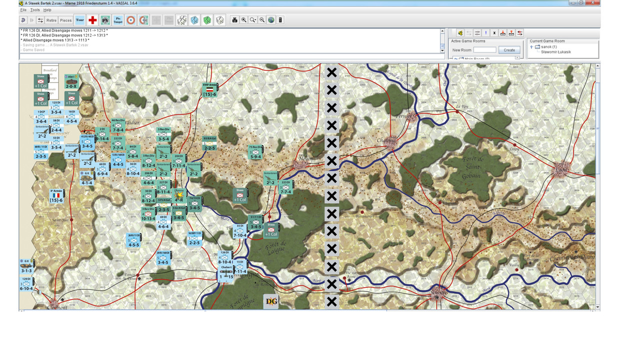Open the PV victory points icon
The image size is (640, 346).
coord(105,20)
